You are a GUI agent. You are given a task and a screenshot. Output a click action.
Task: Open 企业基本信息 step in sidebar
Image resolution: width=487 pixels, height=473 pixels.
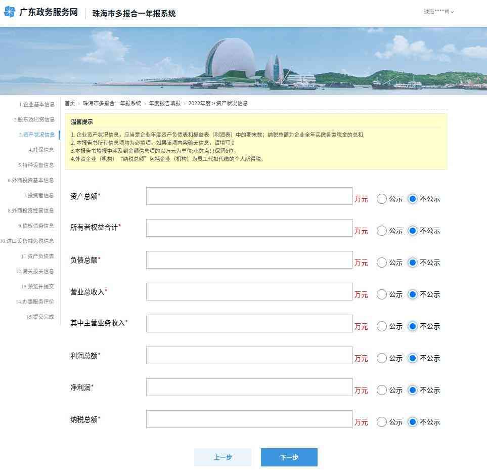click(37, 105)
